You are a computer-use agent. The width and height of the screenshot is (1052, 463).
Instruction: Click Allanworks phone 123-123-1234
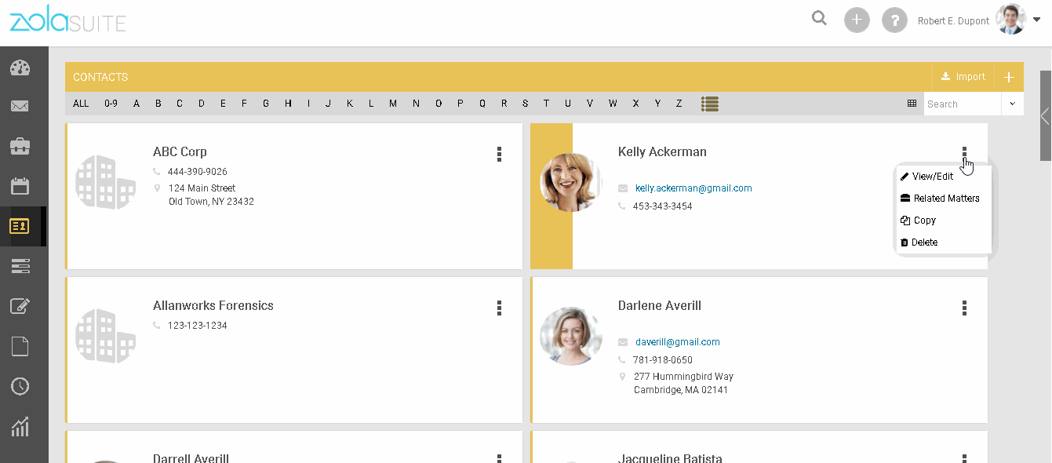point(198,326)
